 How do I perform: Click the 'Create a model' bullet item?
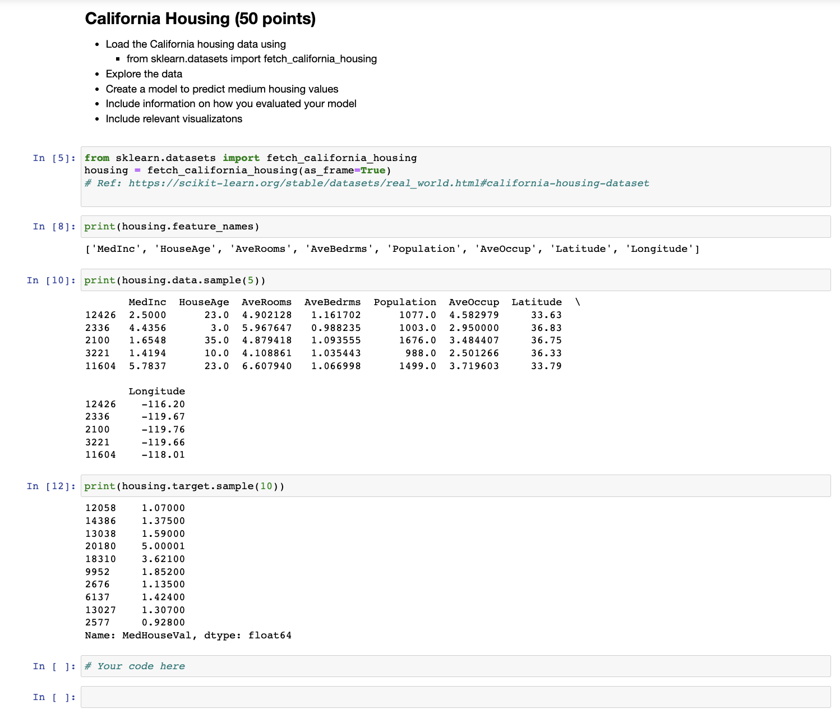[221, 89]
